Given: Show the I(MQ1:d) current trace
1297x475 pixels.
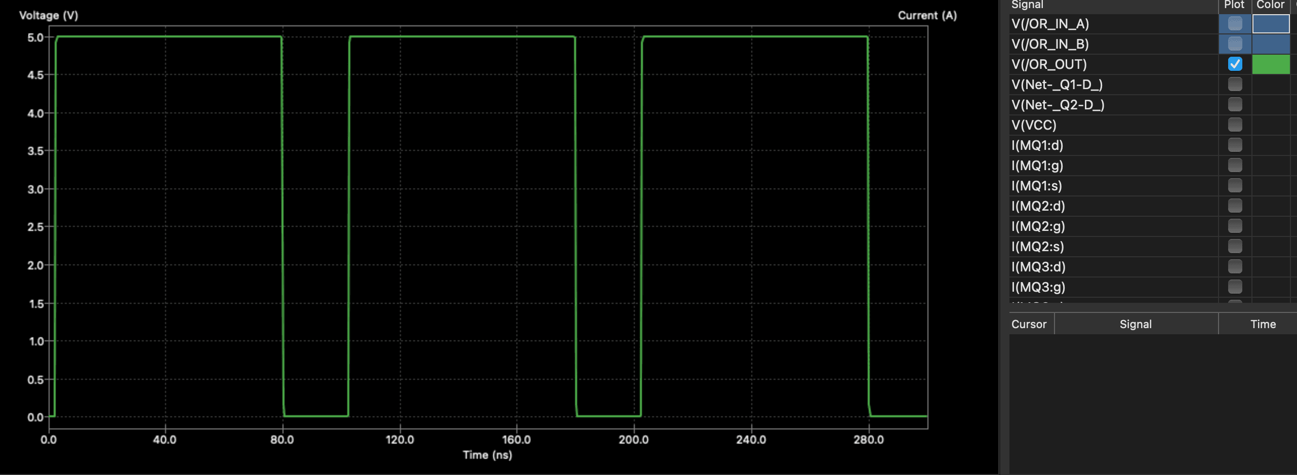Looking at the screenshot, I should 1235,145.
